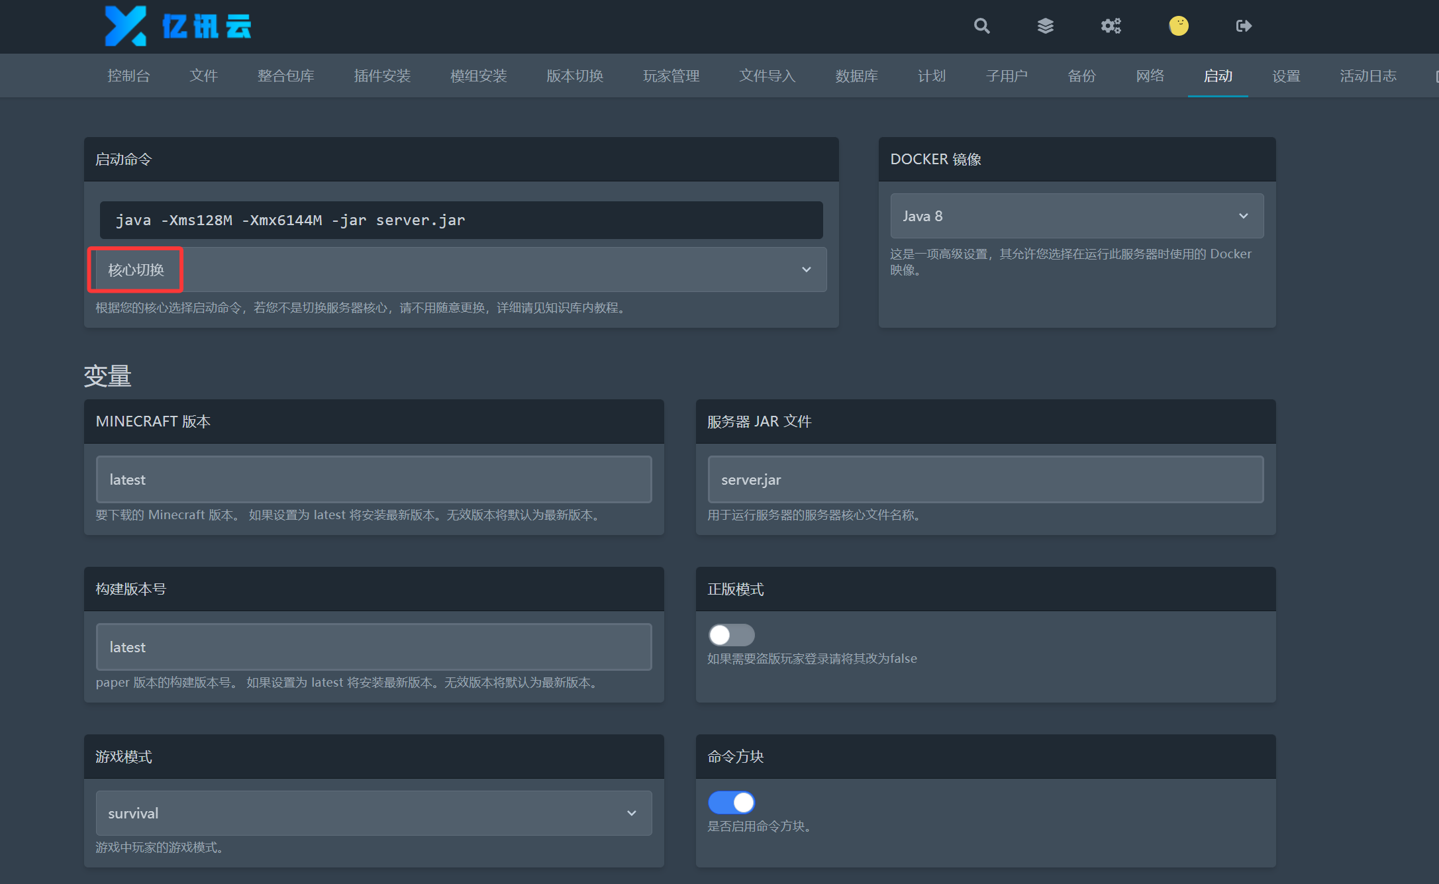
Task: Click the 变量 section heading
Action: point(107,375)
